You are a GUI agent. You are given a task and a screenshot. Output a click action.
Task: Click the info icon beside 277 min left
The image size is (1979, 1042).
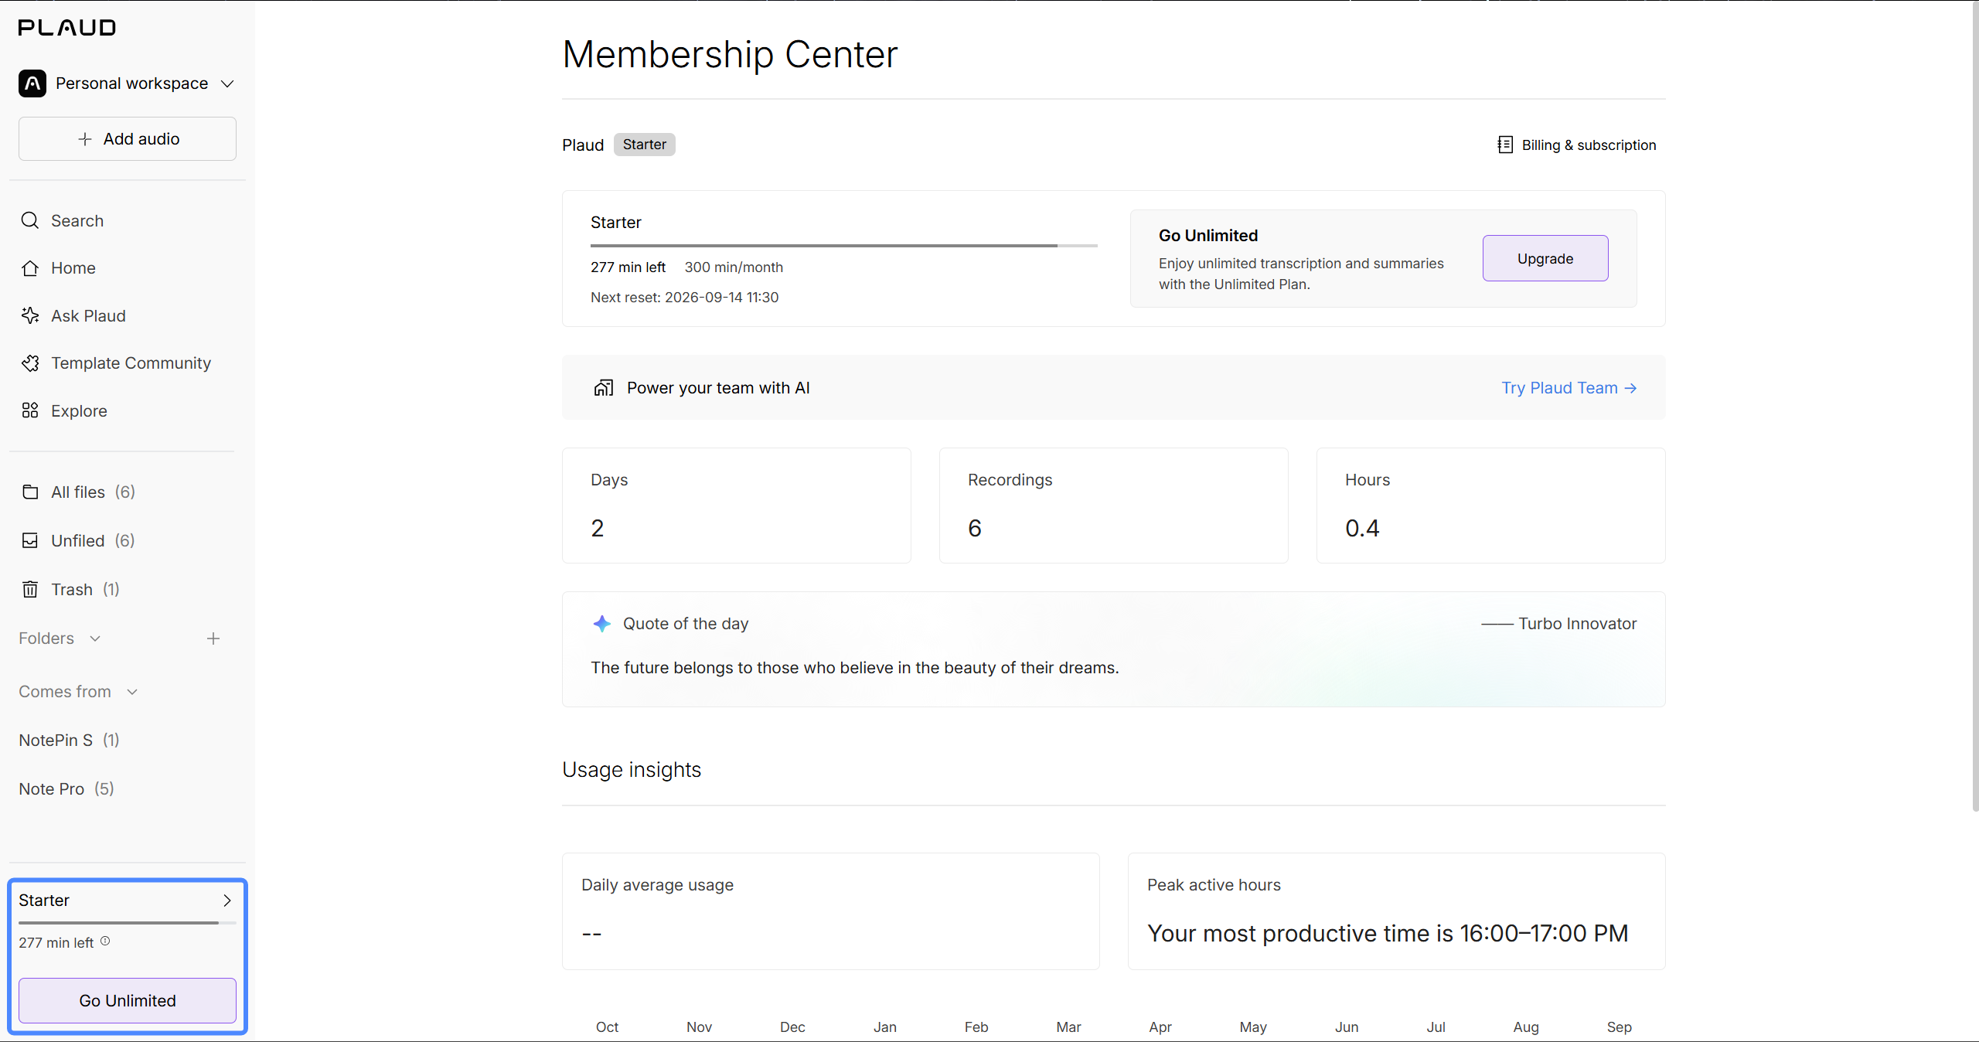[x=105, y=942]
